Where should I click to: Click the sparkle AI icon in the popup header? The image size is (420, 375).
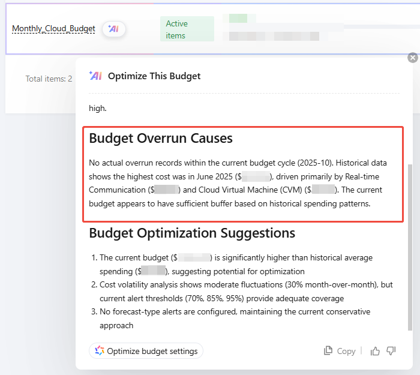pos(95,76)
